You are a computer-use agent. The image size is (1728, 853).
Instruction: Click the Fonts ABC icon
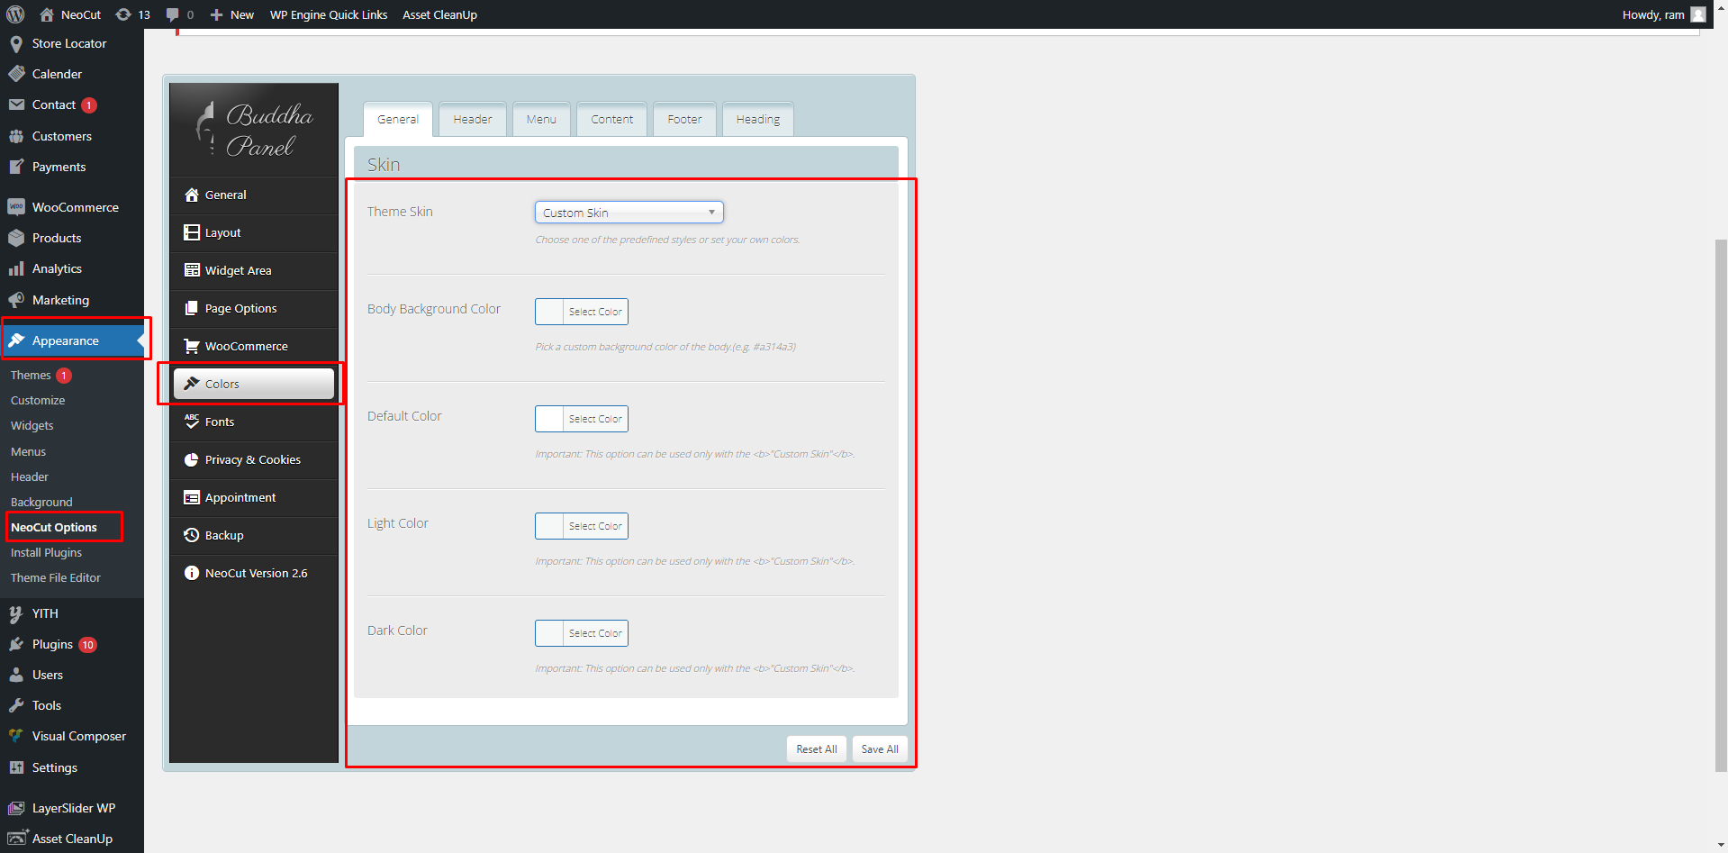(191, 422)
